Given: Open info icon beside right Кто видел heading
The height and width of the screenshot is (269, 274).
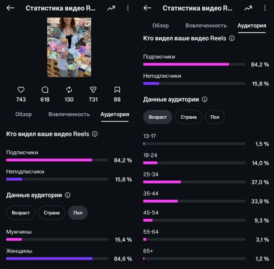Looking at the screenshot, I should pyautogui.click(x=232, y=38).
